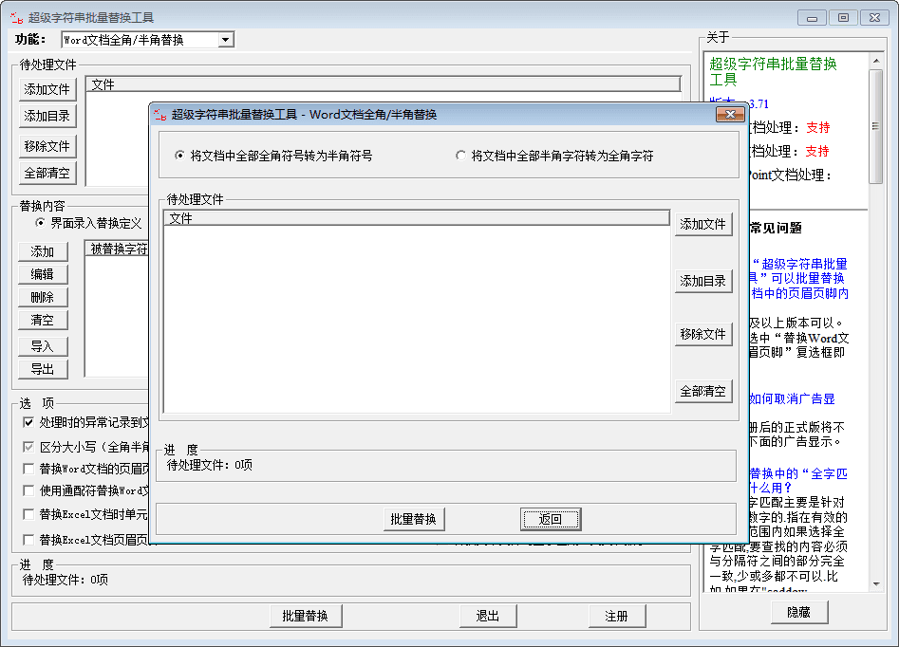The image size is (899, 647).
Task: Maximize the main window
Action: click(843, 18)
